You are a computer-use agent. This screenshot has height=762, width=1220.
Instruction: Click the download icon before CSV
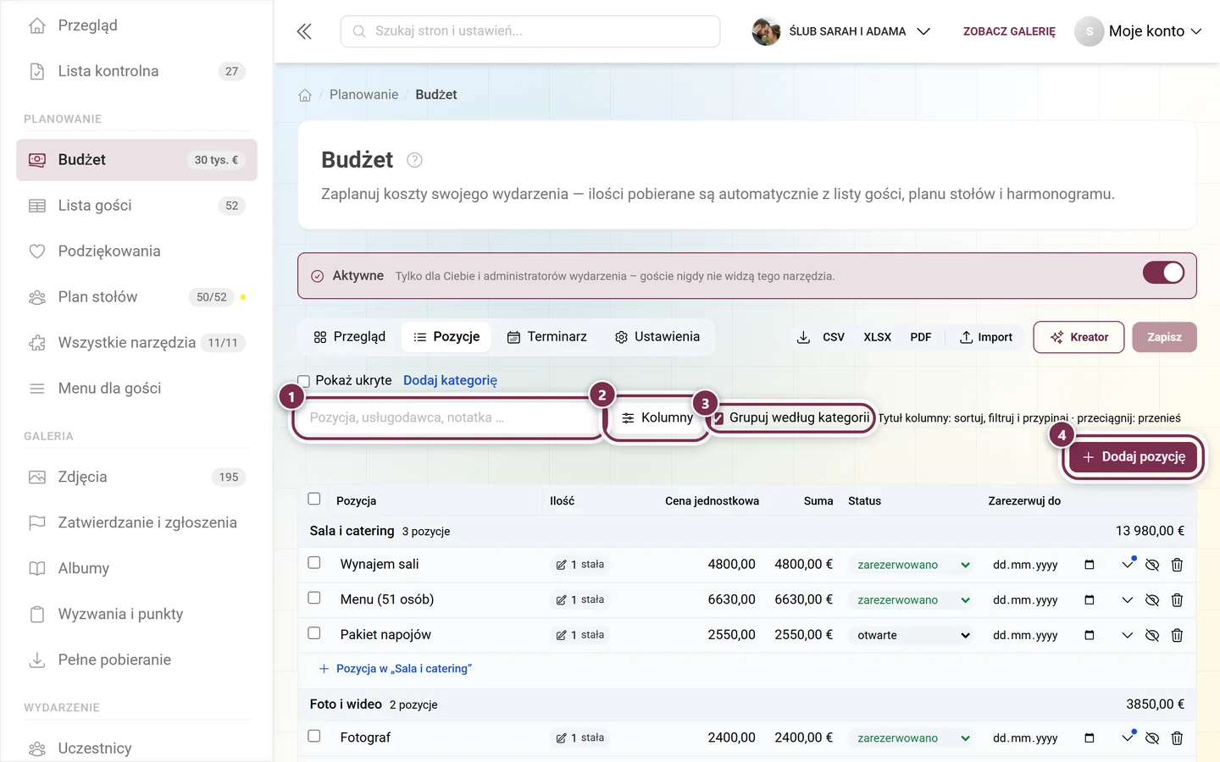(803, 337)
